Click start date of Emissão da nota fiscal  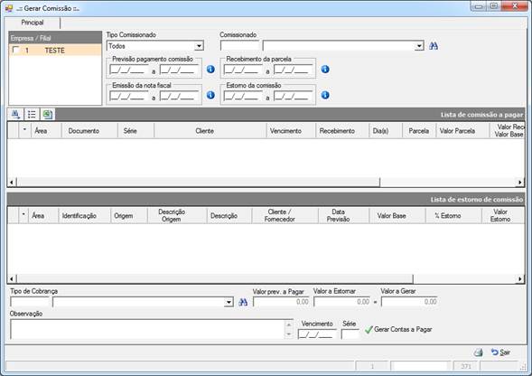(129, 96)
